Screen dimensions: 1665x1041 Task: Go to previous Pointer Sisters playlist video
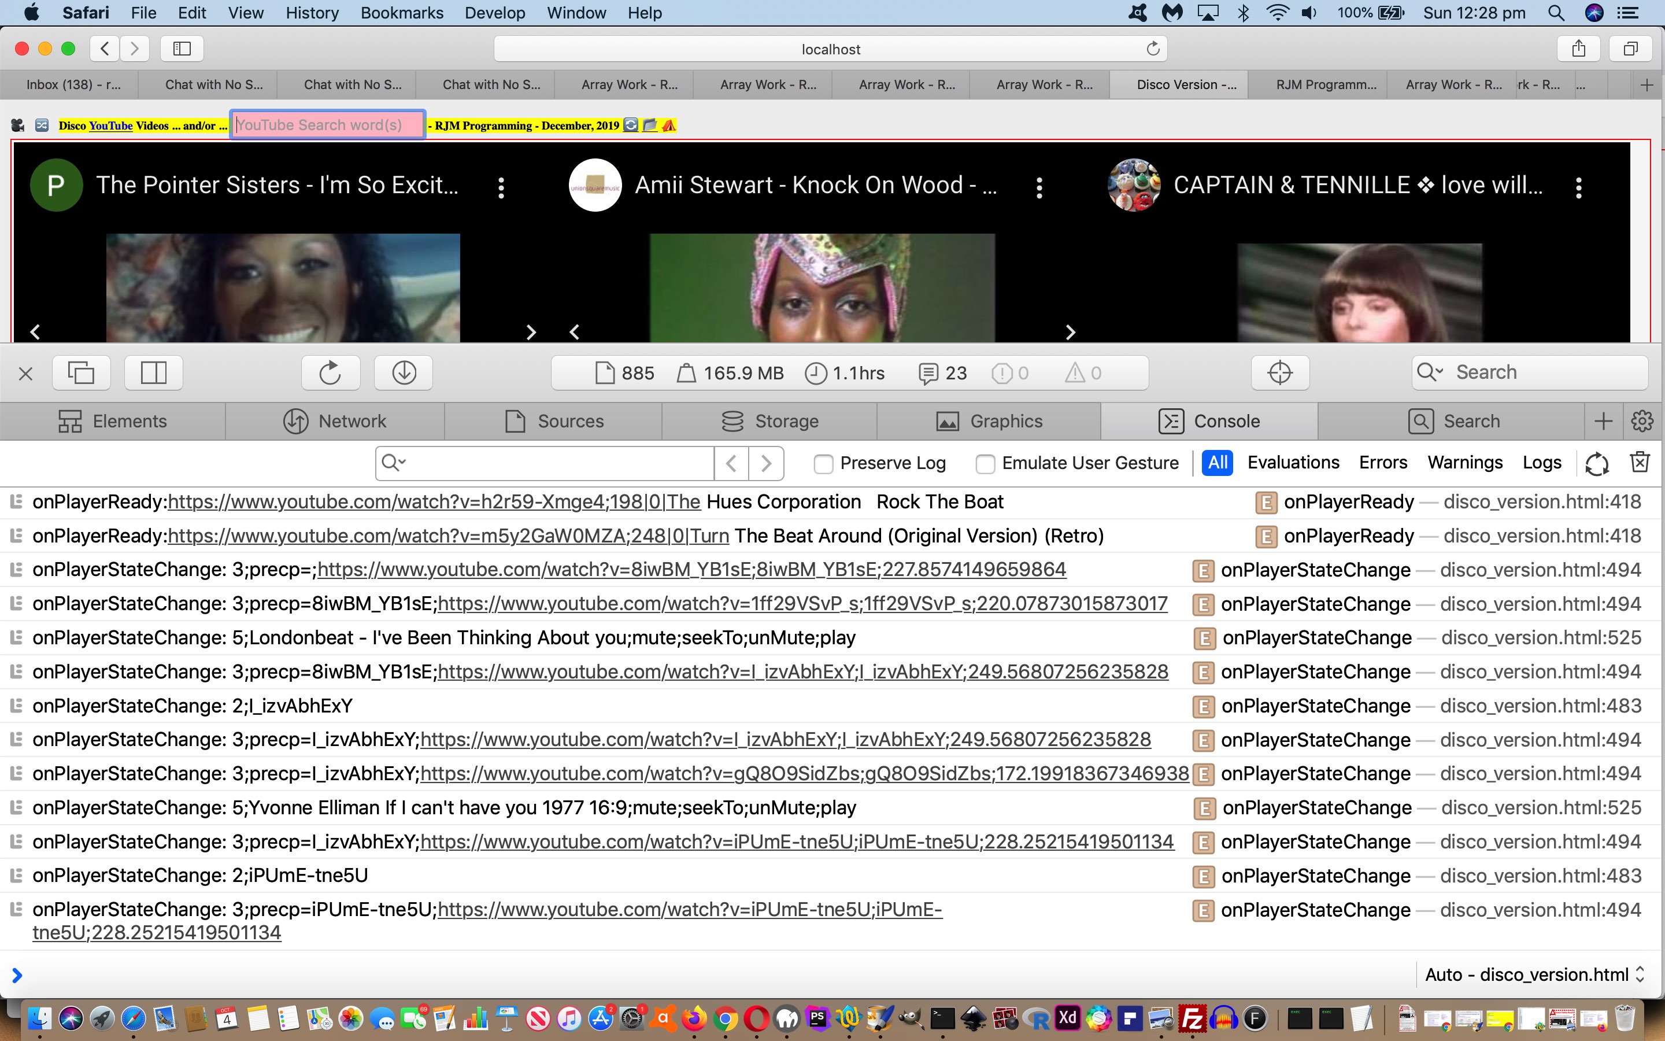pyautogui.click(x=36, y=333)
